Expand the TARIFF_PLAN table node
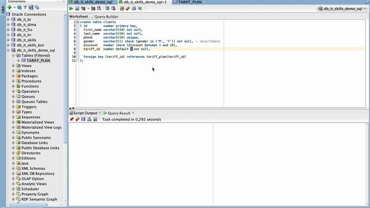The height and width of the screenshot is (208, 370). tap(18, 61)
